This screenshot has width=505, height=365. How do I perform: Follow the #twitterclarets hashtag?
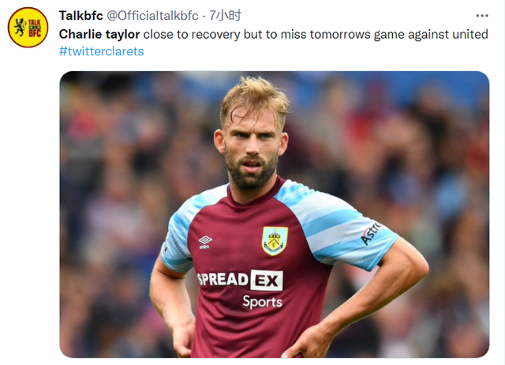101,51
